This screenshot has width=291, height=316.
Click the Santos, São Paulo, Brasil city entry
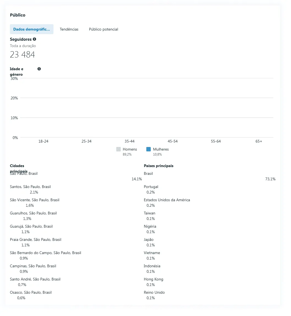pyautogui.click(x=30, y=187)
